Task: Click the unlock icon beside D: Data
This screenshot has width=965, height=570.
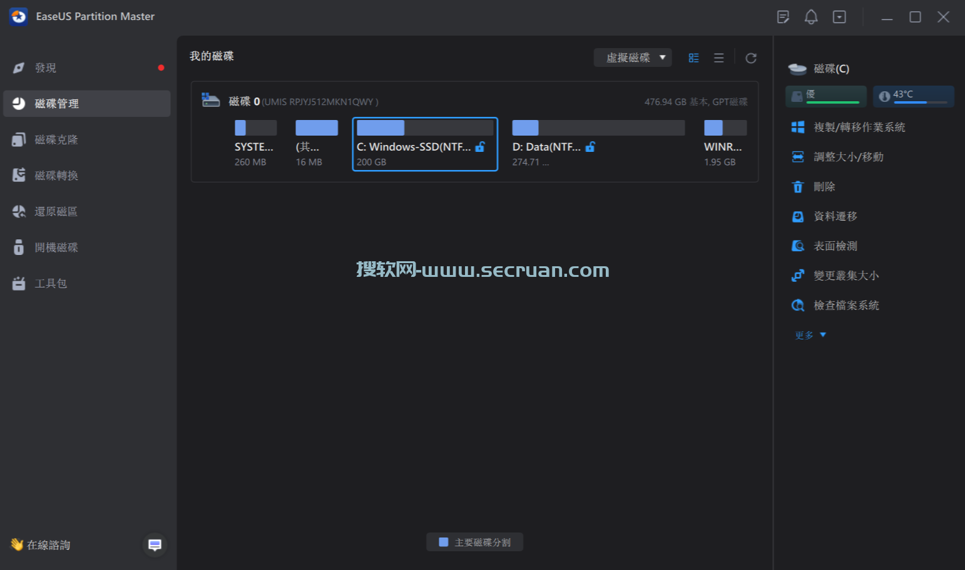Action: pyautogui.click(x=590, y=147)
